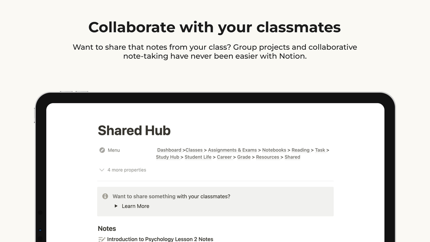Select the Reading link in Menu

coord(300,150)
